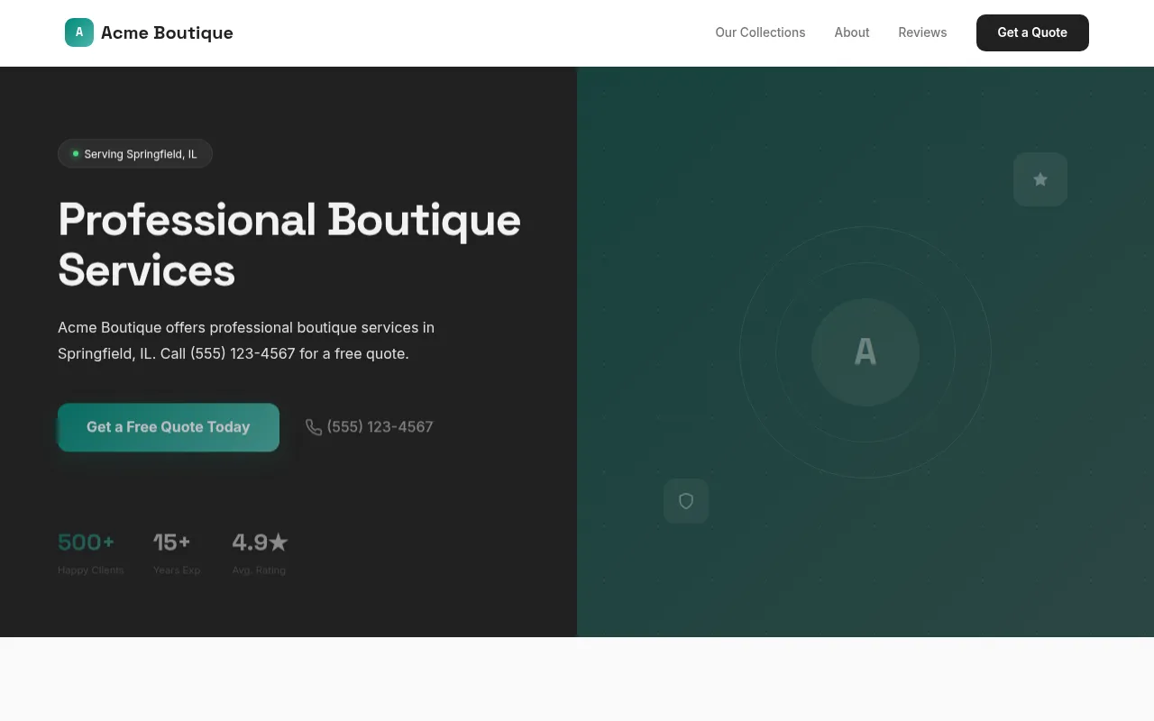Click the 'Acme Boutique' brand name
Image resolution: width=1154 pixels, height=721 pixels.
(167, 32)
